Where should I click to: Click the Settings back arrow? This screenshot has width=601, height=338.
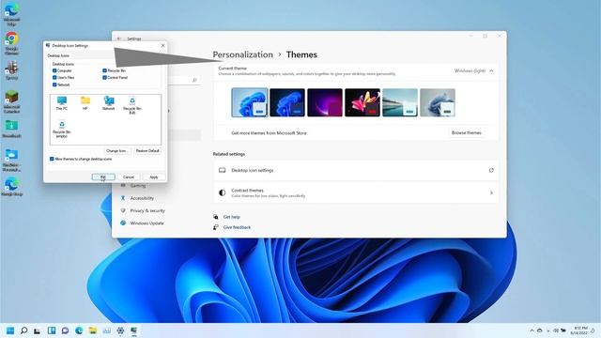(119, 38)
